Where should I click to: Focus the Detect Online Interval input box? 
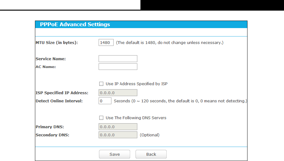[105, 101]
